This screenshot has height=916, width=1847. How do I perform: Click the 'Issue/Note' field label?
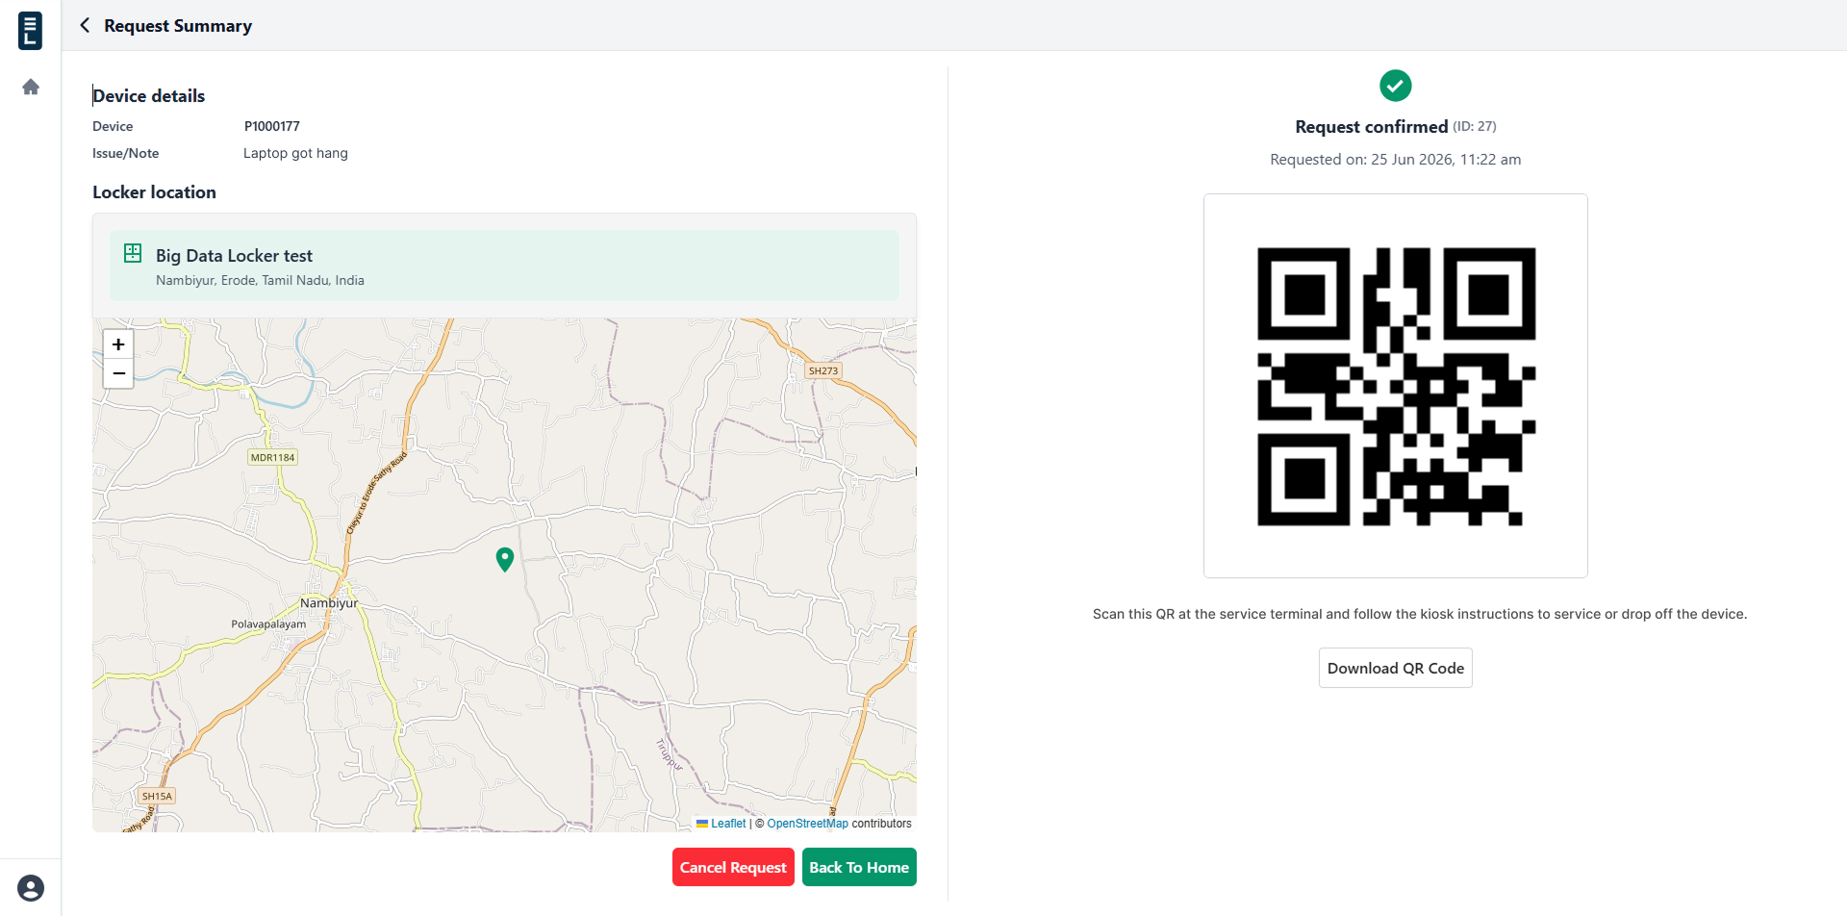(126, 153)
